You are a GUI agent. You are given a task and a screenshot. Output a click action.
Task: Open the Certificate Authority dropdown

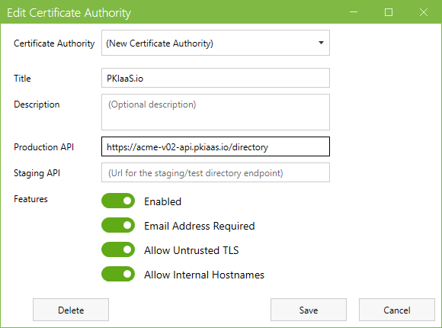point(216,43)
